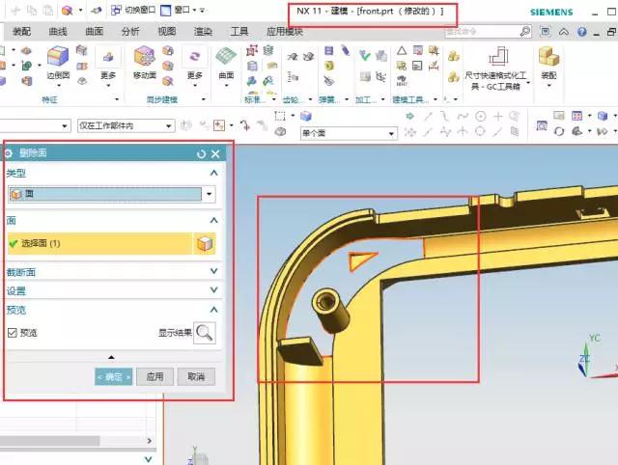
Task: Toggle the 预览 preview checkbox
Action: [13, 333]
